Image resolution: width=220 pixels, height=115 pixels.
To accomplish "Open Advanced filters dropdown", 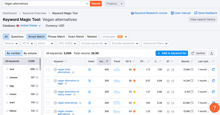I will (x=155, y=43).
